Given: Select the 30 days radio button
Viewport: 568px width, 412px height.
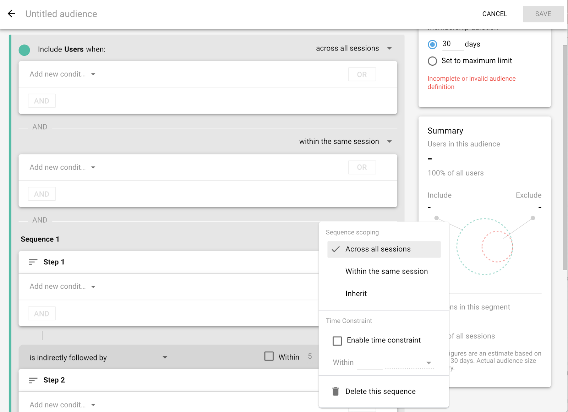Looking at the screenshot, I should 432,44.
